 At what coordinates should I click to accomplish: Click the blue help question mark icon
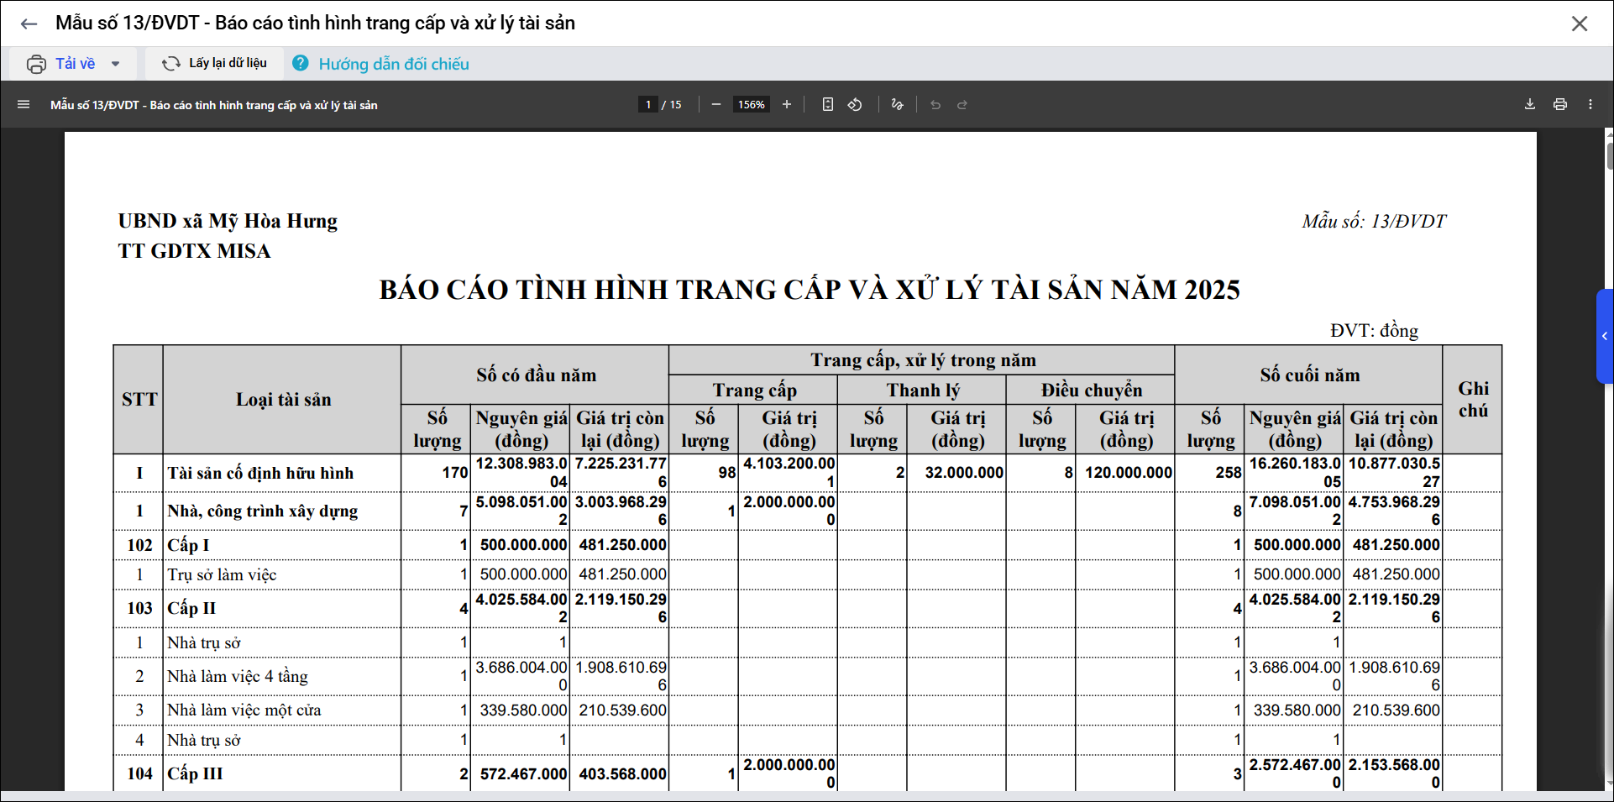coord(301,64)
